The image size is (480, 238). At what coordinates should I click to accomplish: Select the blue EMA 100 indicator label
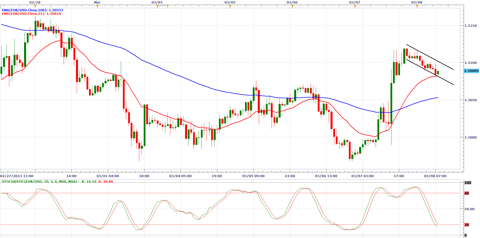[33, 10]
